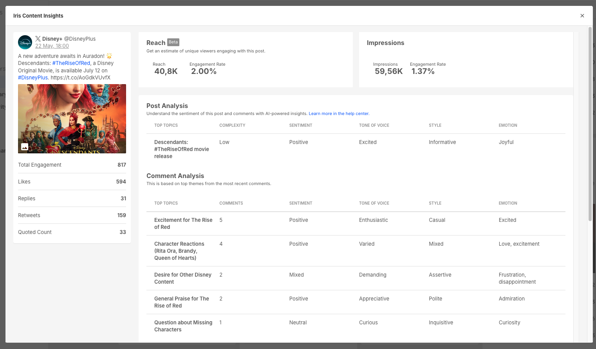Open the post date 22 May, 18:00 link
This screenshot has width=596, height=349.
[x=52, y=46]
